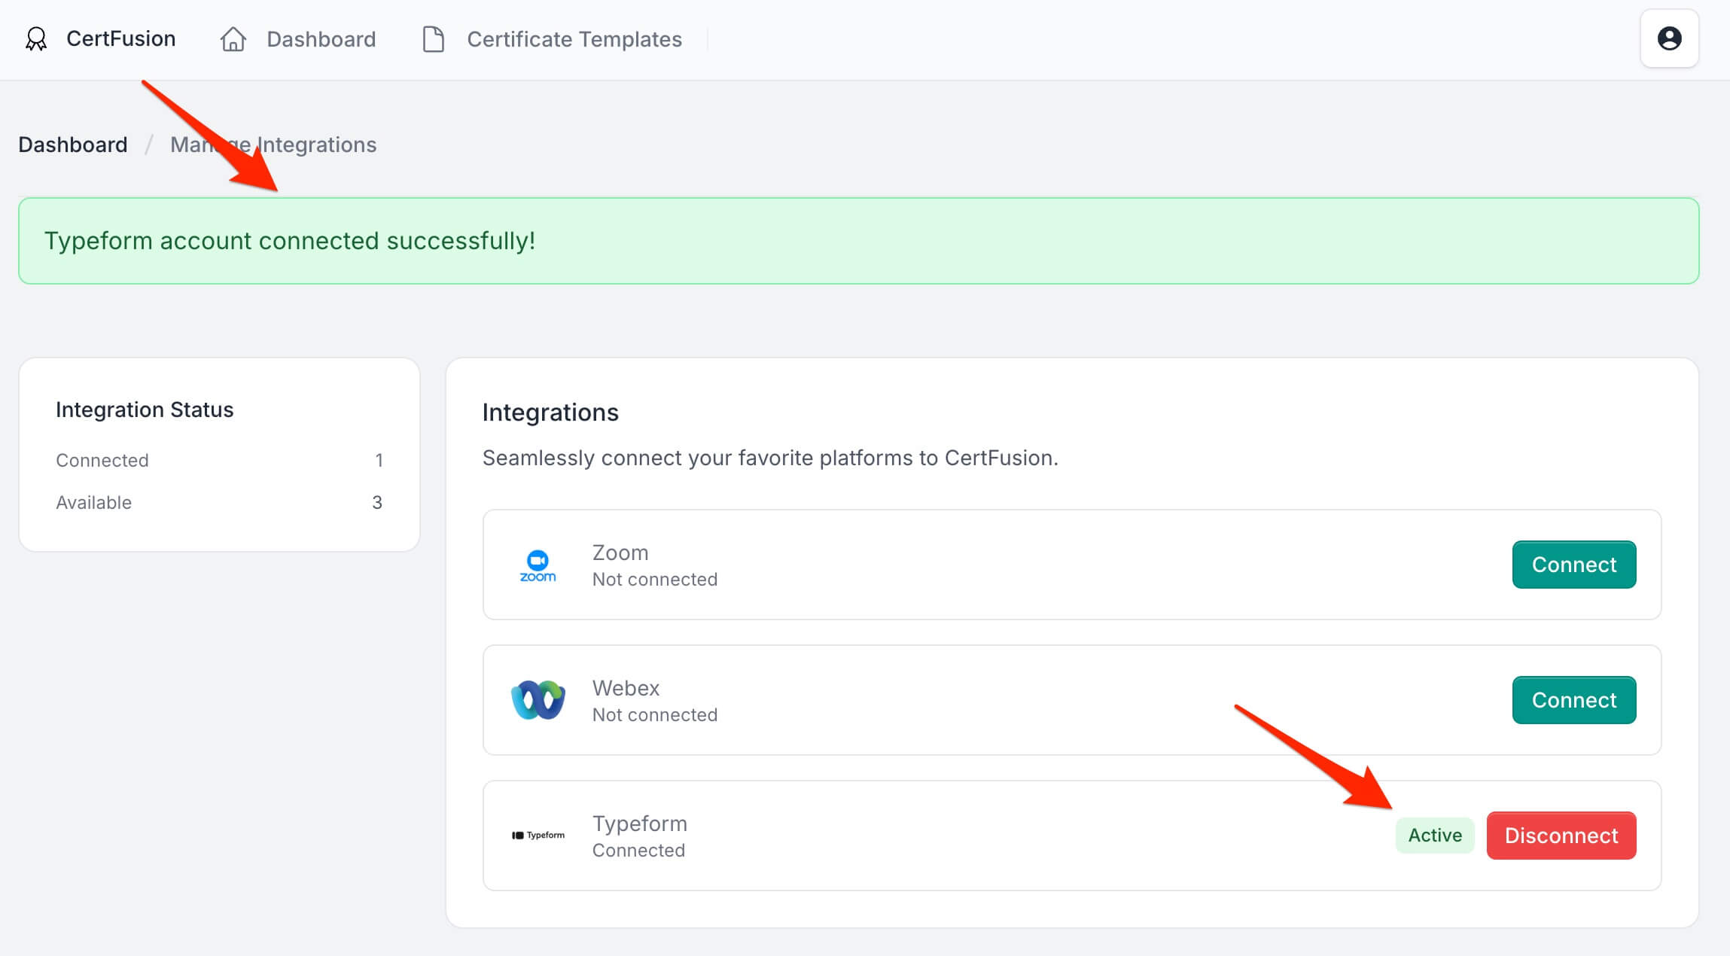
Task: Click the Dashboard house icon
Action: coord(233,39)
